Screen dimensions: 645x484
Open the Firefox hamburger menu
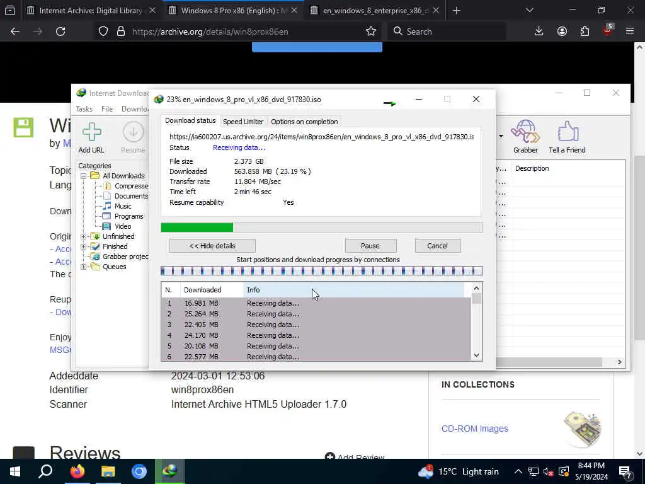point(630,32)
